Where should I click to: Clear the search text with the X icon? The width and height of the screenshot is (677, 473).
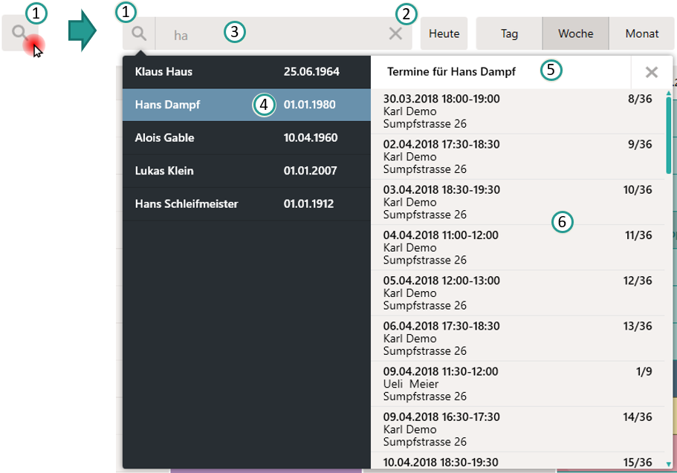(x=395, y=33)
